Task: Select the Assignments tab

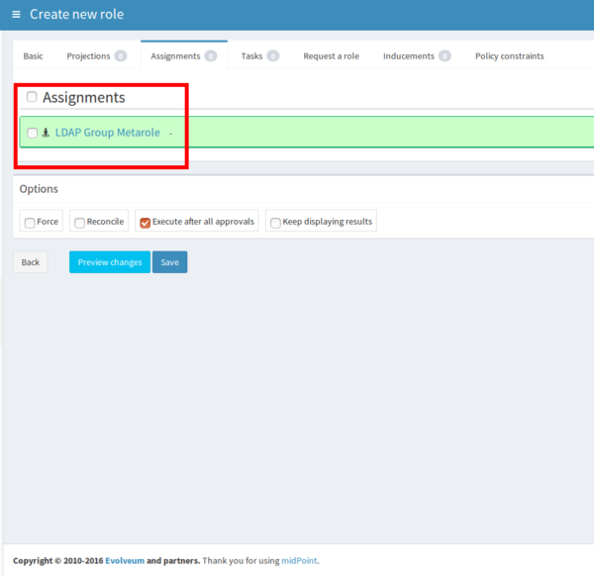Action: click(184, 56)
